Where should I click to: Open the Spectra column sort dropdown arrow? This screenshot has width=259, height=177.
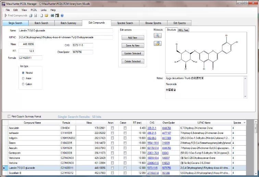244,123
